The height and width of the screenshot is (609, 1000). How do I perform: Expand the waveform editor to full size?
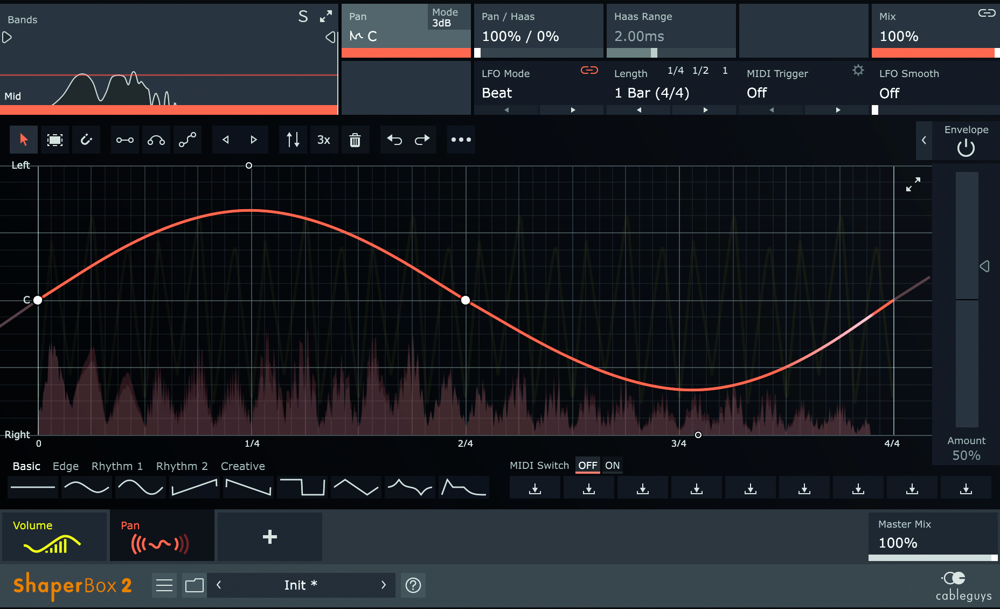click(x=913, y=185)
